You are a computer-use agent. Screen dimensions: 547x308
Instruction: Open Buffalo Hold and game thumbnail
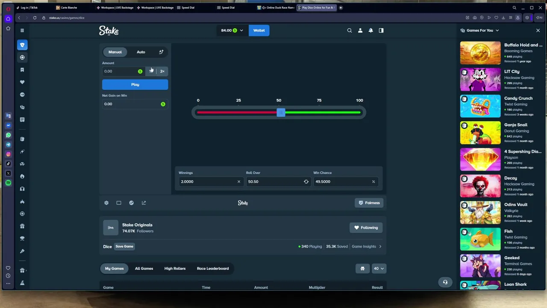click(x=480, y=53)
